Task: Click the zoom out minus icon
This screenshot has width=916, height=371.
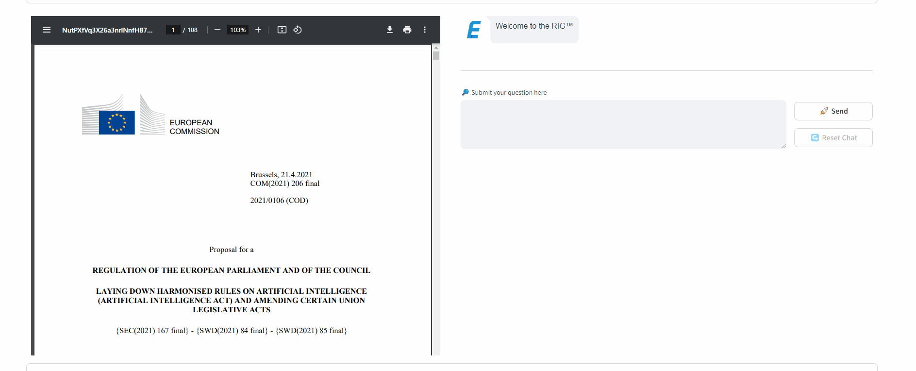Action: [217, 30]
